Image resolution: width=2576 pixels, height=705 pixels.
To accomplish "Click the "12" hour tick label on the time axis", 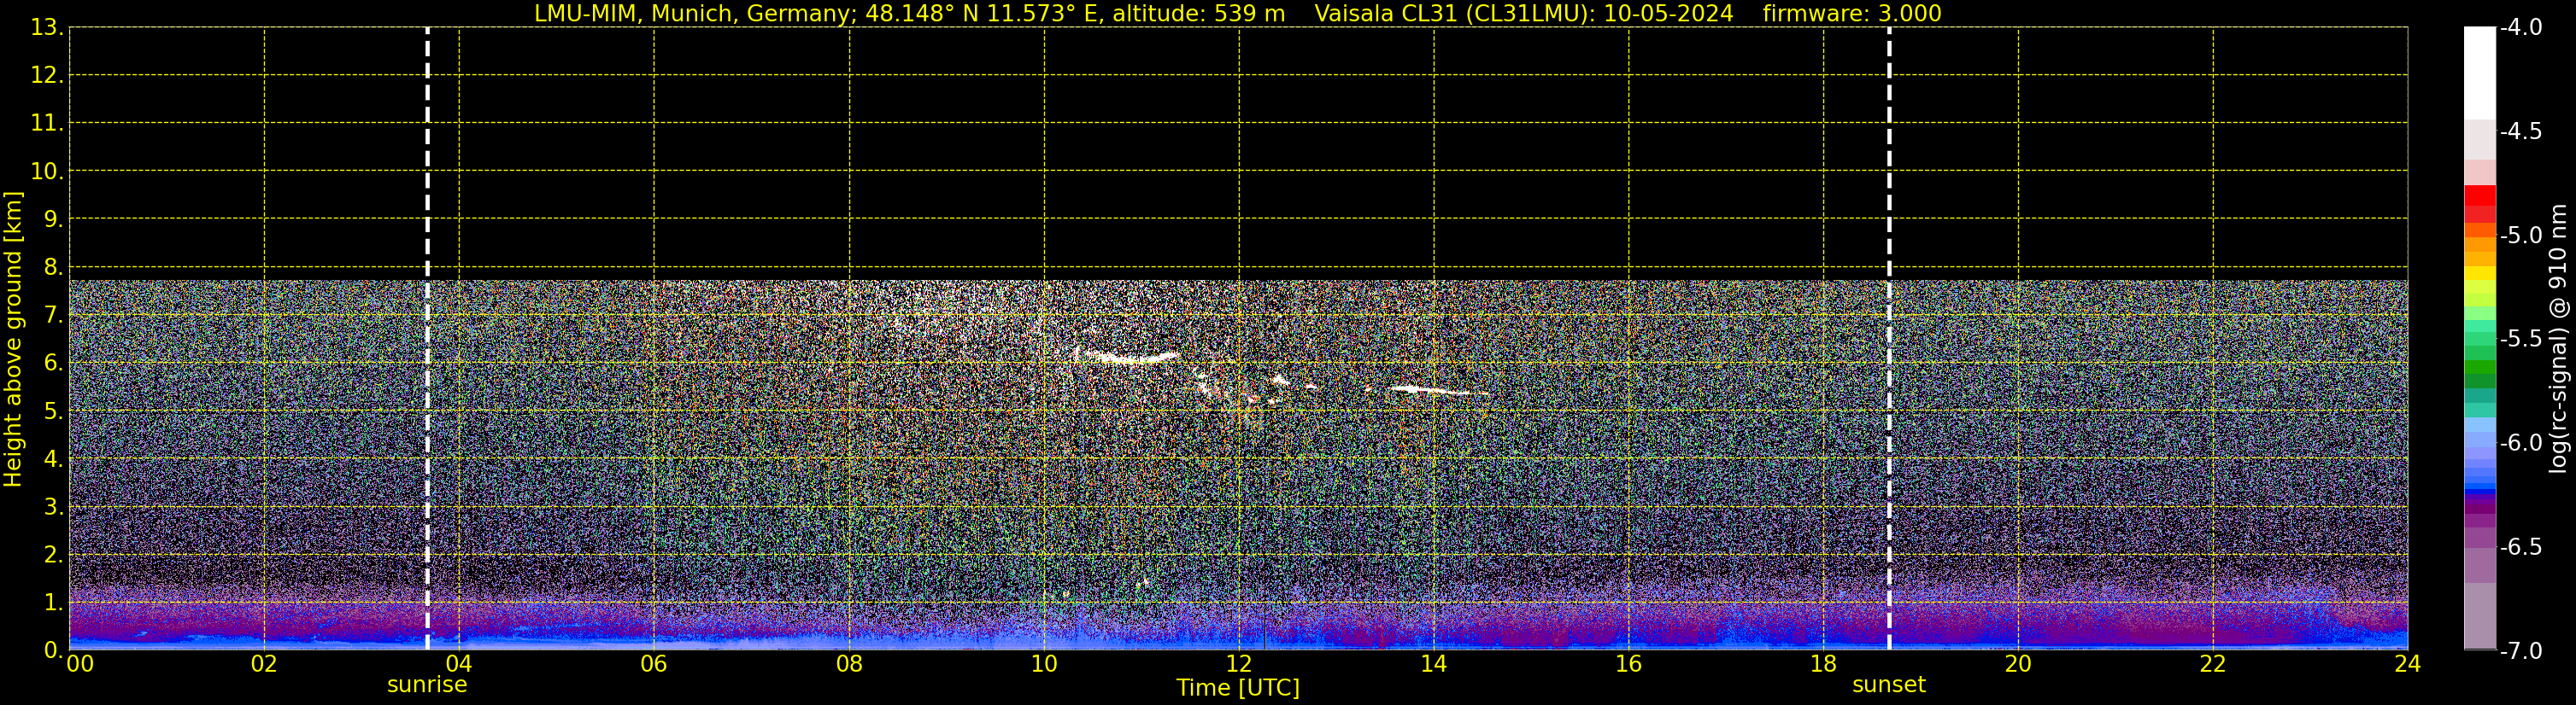I will pos(1239,664).
